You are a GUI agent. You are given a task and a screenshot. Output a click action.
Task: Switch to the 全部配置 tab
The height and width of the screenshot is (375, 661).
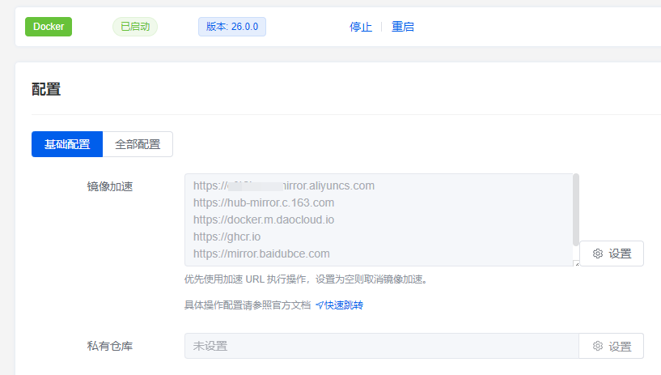[138, 144]
